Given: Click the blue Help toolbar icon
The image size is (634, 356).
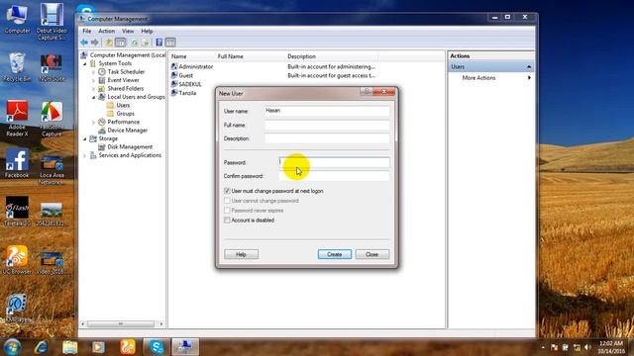Looking at the screenshot, I should point(159,43).
